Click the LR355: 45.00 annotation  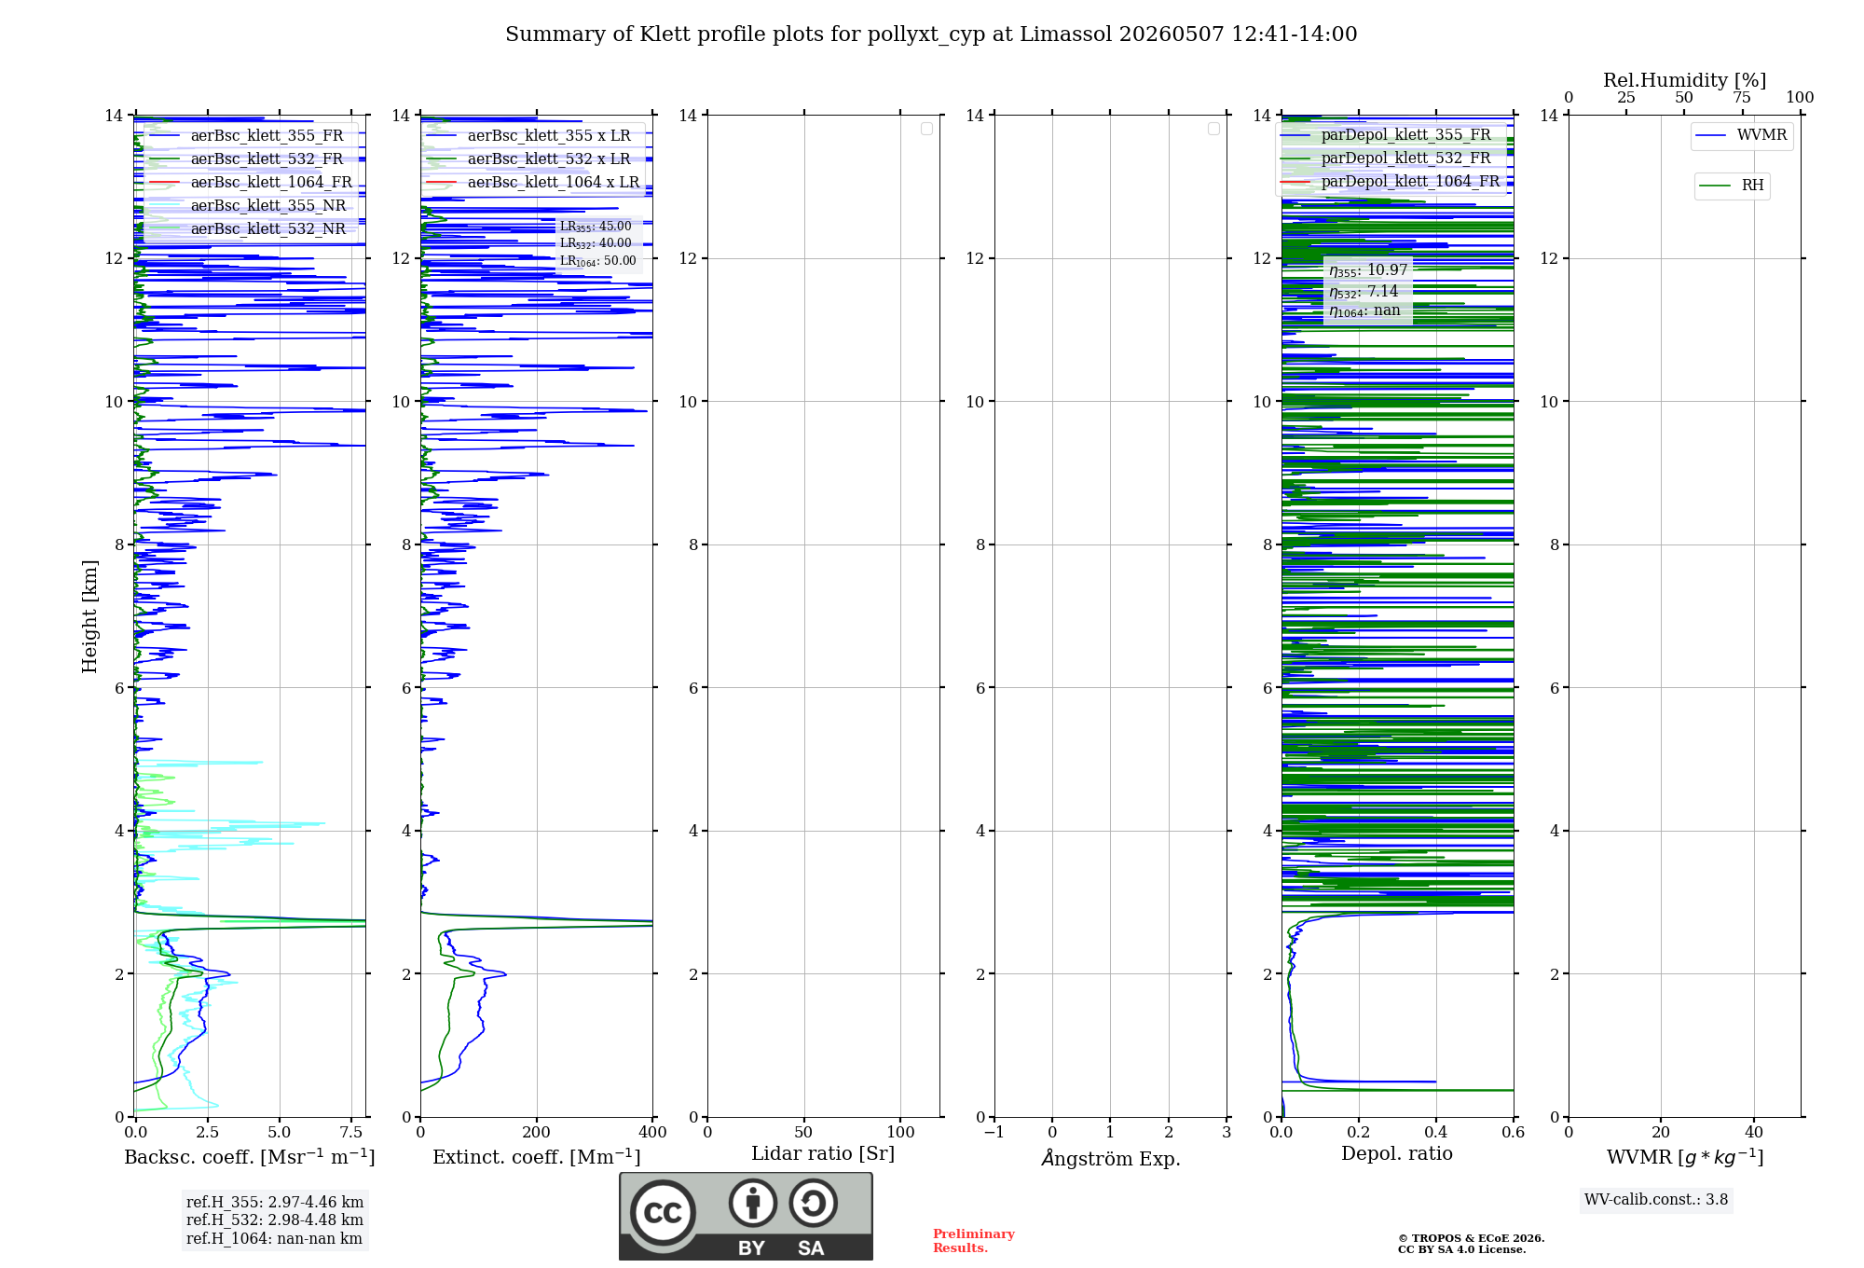click(596, 227)
